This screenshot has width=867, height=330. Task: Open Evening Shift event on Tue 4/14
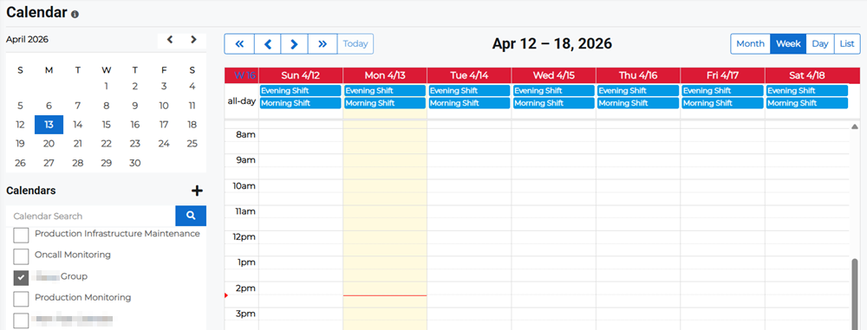coord(469,91)
